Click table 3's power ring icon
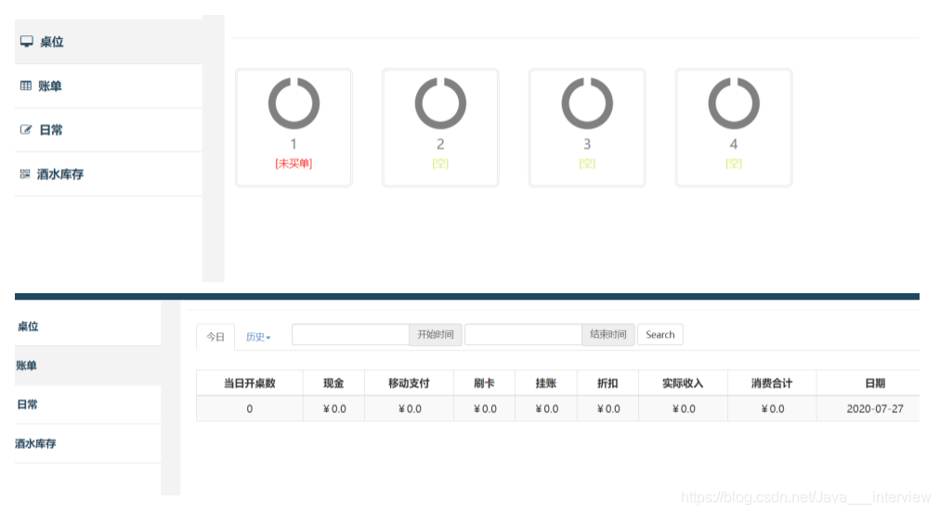Viewport: 940px width, 514px height. [x=587, y=103]
